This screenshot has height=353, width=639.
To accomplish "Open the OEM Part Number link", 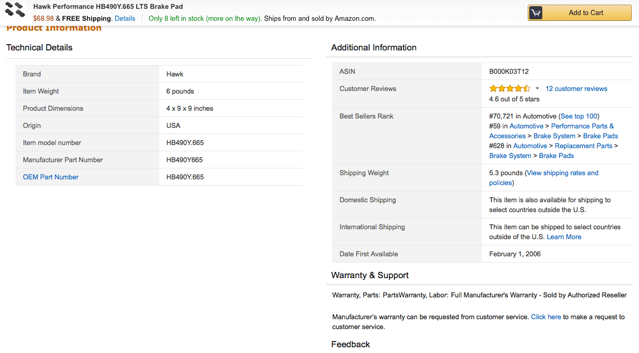I will [50, 177].
